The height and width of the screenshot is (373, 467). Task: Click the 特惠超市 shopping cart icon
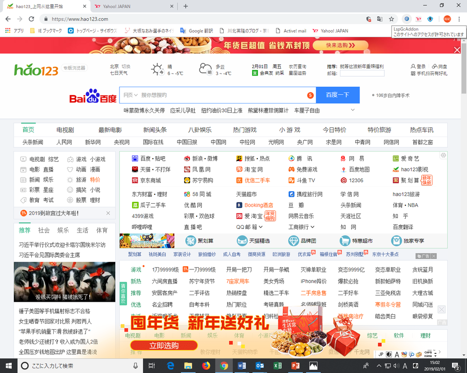point(345,241)
